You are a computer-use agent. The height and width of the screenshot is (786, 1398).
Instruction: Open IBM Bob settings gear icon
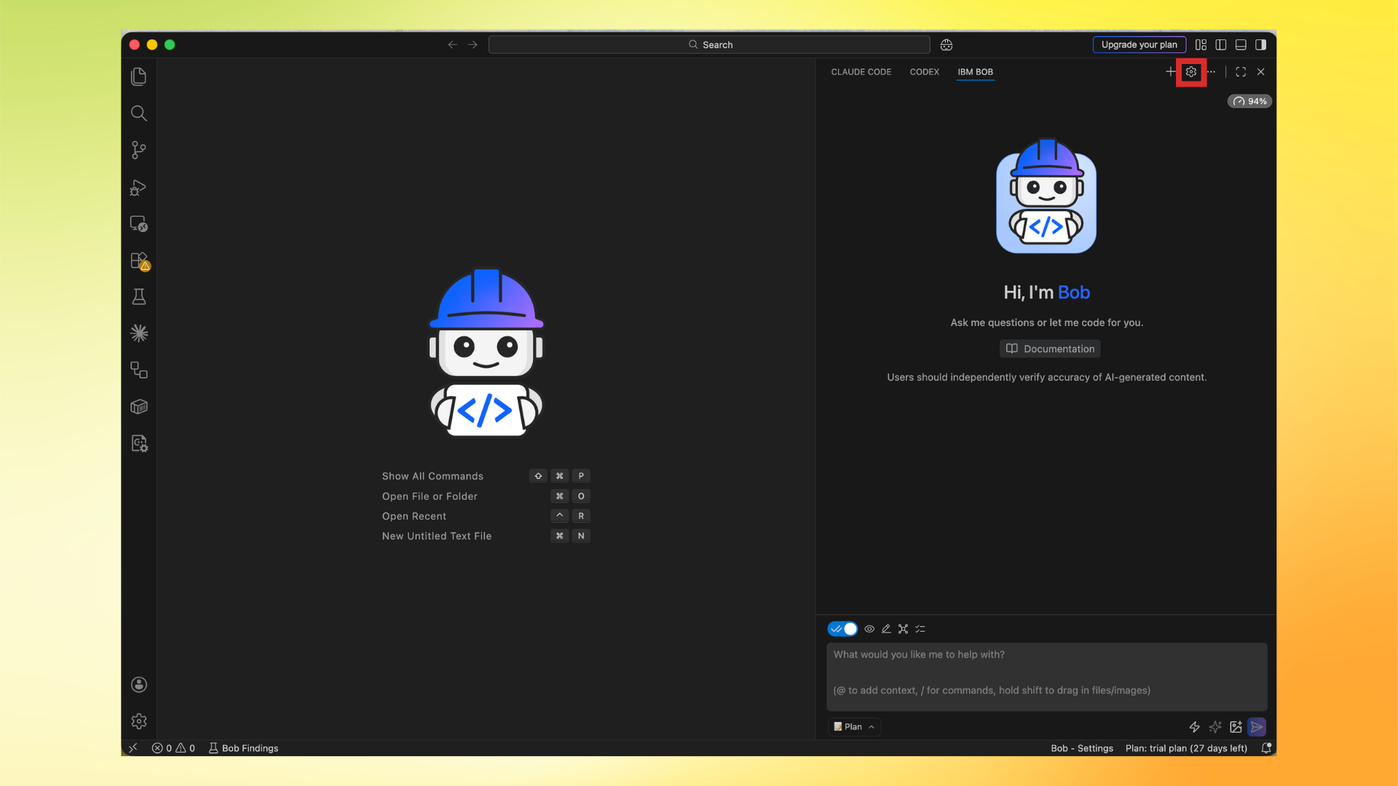[x=1191, y=71]
